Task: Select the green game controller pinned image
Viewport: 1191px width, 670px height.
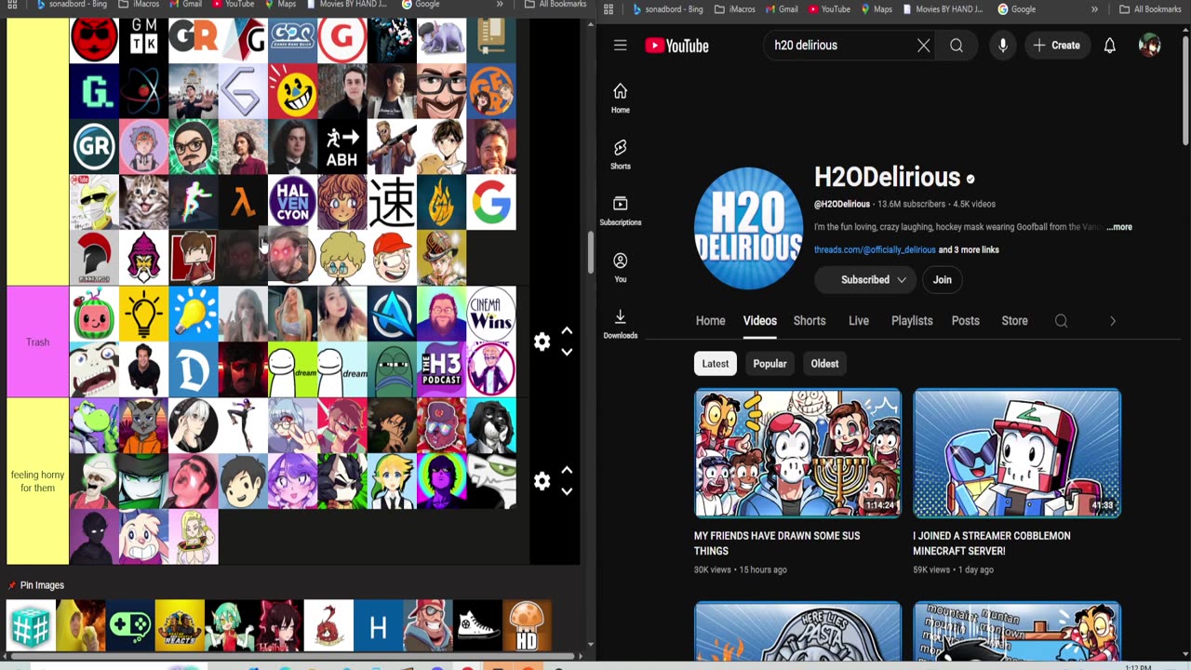Action: tap(130, 625)
